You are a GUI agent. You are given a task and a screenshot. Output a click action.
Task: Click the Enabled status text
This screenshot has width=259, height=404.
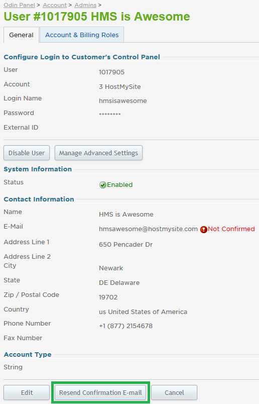point(120,185)
